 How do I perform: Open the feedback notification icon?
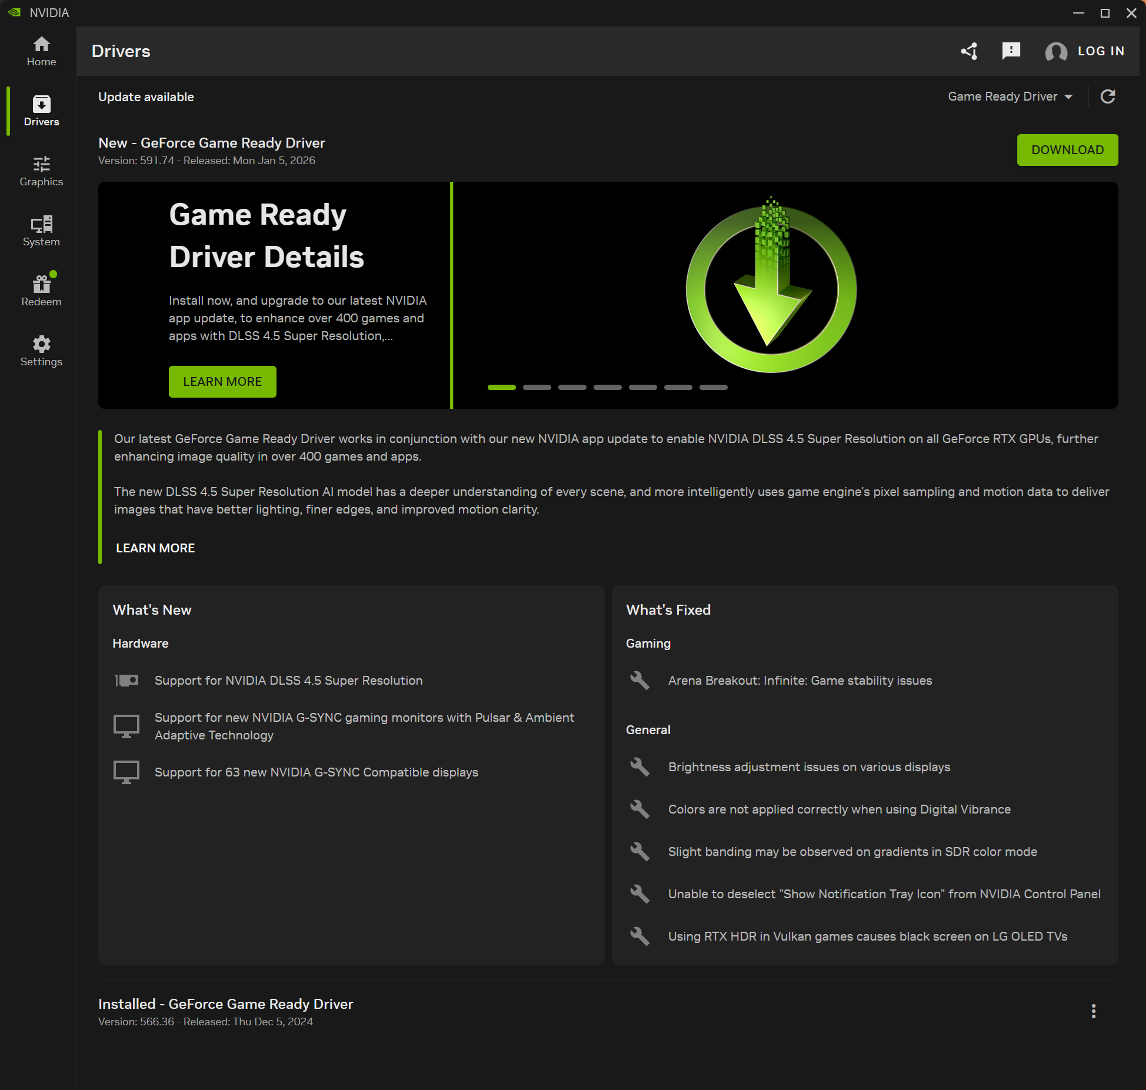(x=1011, y=51)
